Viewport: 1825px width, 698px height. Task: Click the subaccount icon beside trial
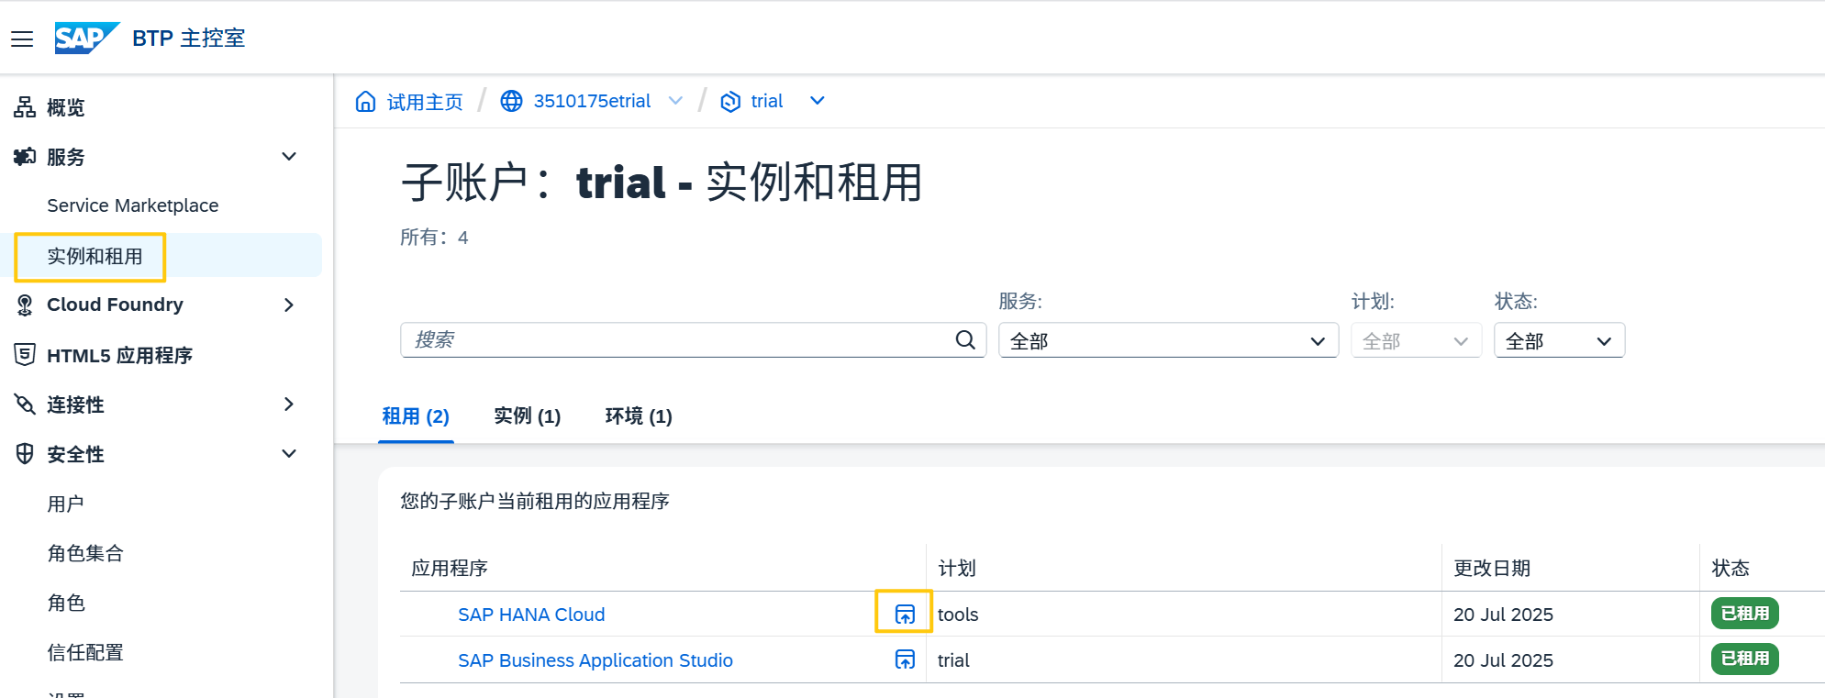pos(730,101)
